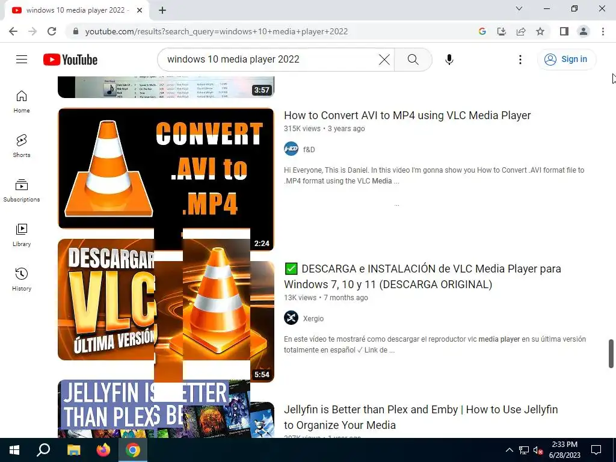This screenshot has height=462, width=616.
Task: Click the Xergio channel avatar
Action: (291, 318)
